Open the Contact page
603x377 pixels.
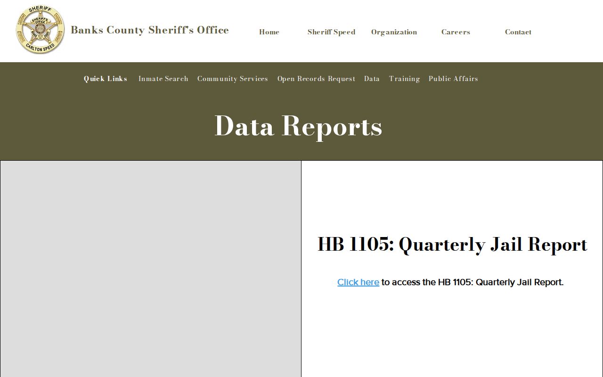[x=518, y=32]
